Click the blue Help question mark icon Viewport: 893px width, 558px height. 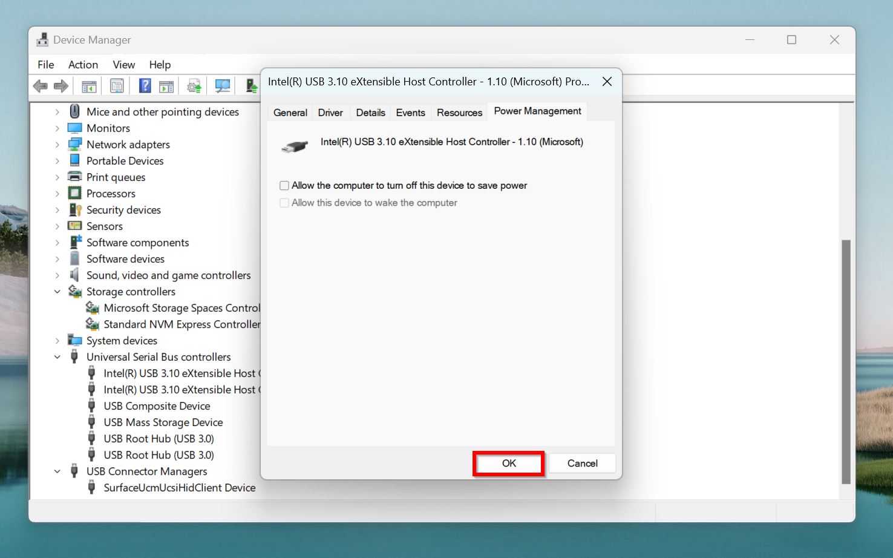[x=145, y=86]
